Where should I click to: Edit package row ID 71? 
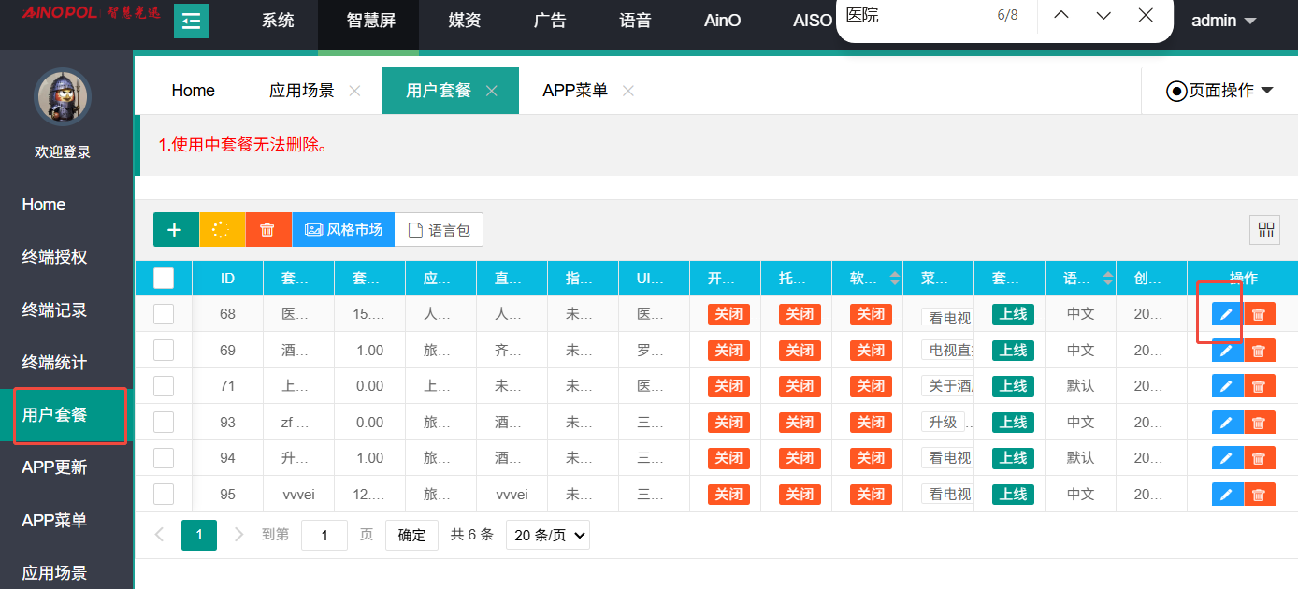pos(1227,386)
